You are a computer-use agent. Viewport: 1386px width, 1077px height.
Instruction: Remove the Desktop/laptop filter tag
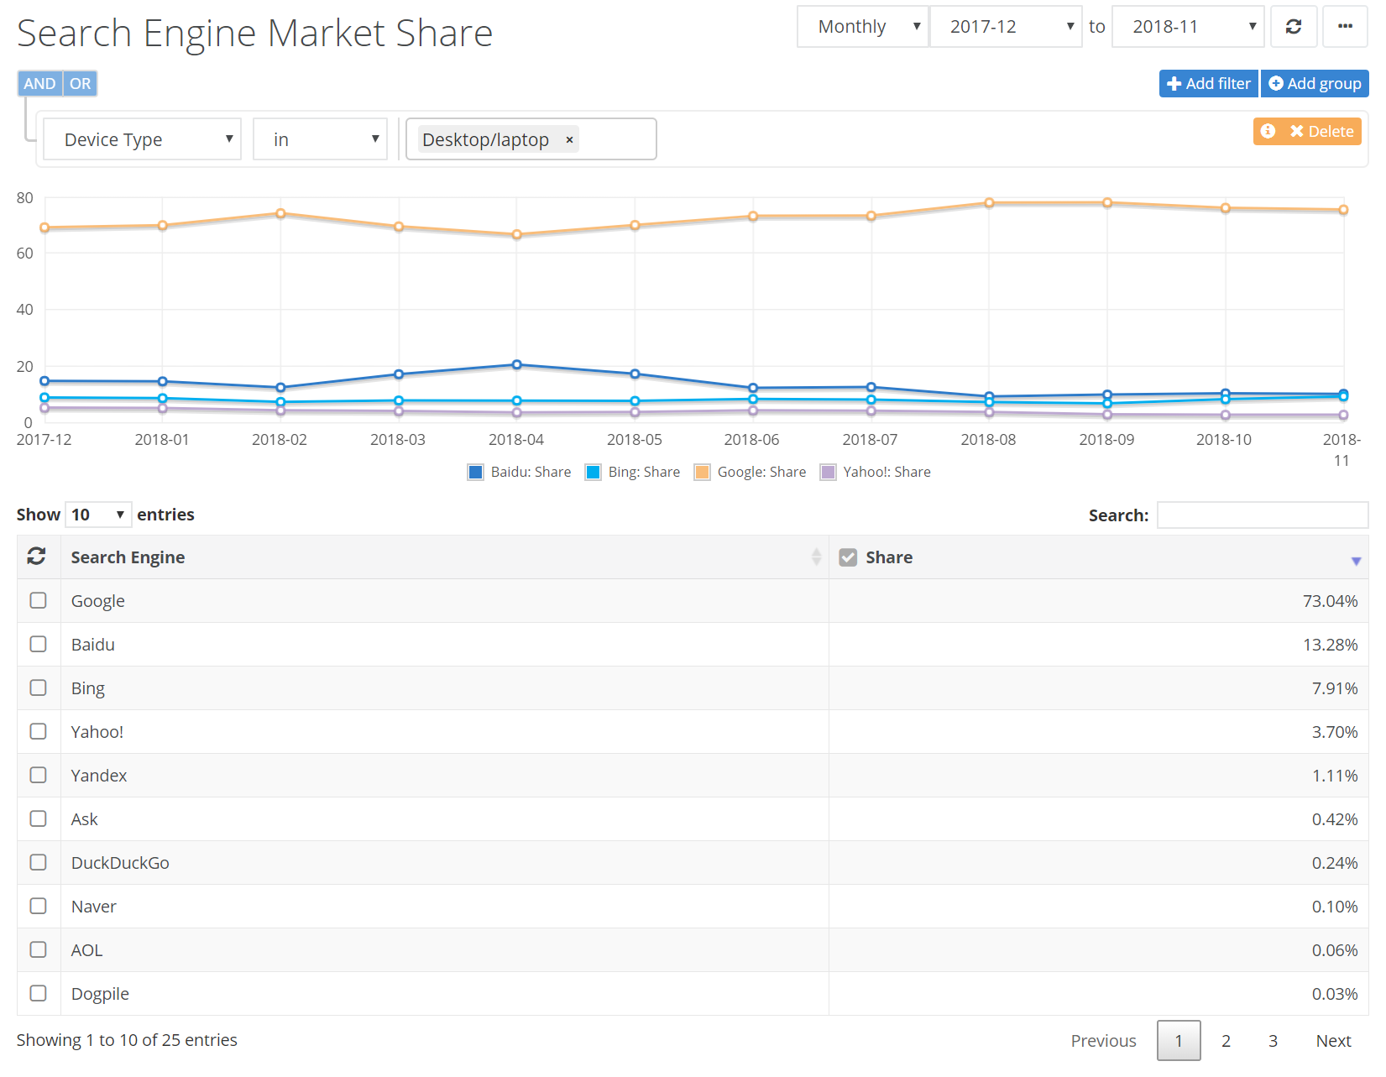coord(569,140)
